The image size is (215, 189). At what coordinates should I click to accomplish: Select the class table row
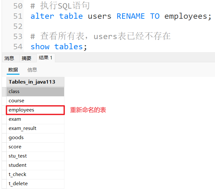(35, 91)
